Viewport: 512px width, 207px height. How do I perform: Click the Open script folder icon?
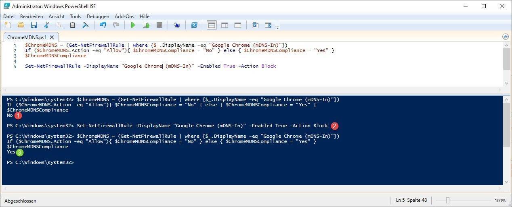21,25
